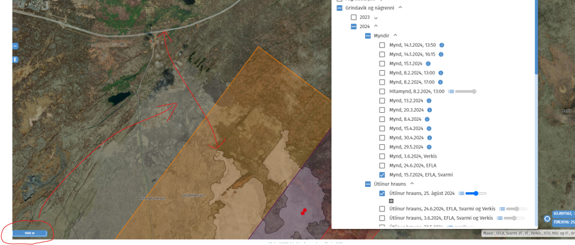Click the 1000 m scale bar
This screenshot has width=575, height=245.
click(29, 233)
